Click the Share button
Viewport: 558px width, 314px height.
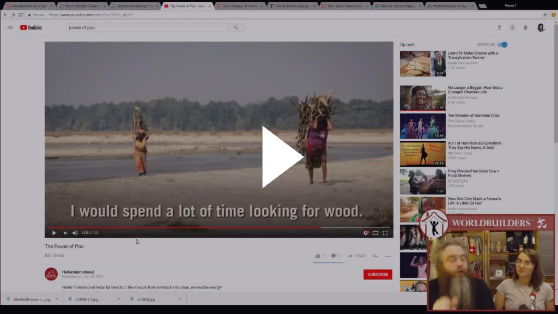(357, 256)
